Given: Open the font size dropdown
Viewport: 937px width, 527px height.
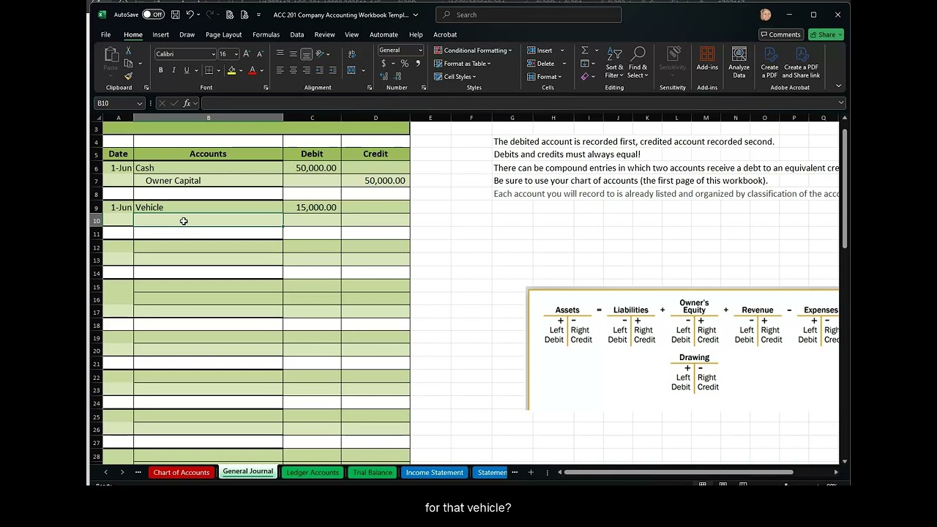Looking at the screenshot, I should (x=236, y=54).
